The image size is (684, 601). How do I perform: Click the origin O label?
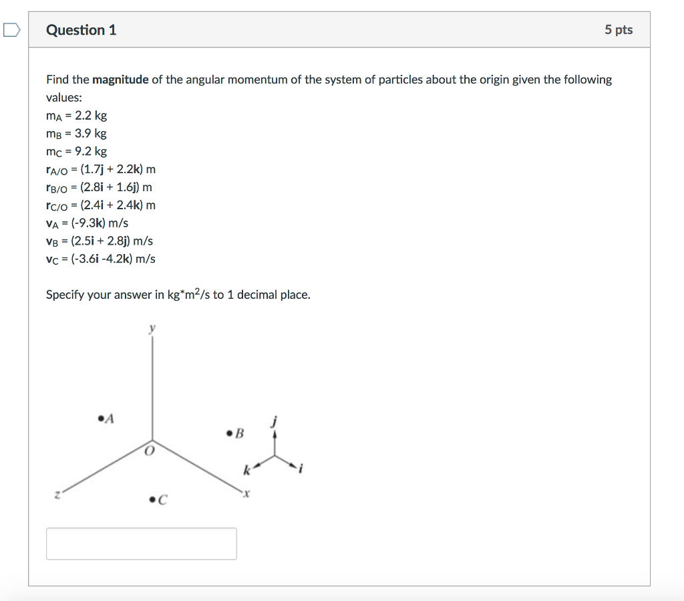[x=150, y=452]
